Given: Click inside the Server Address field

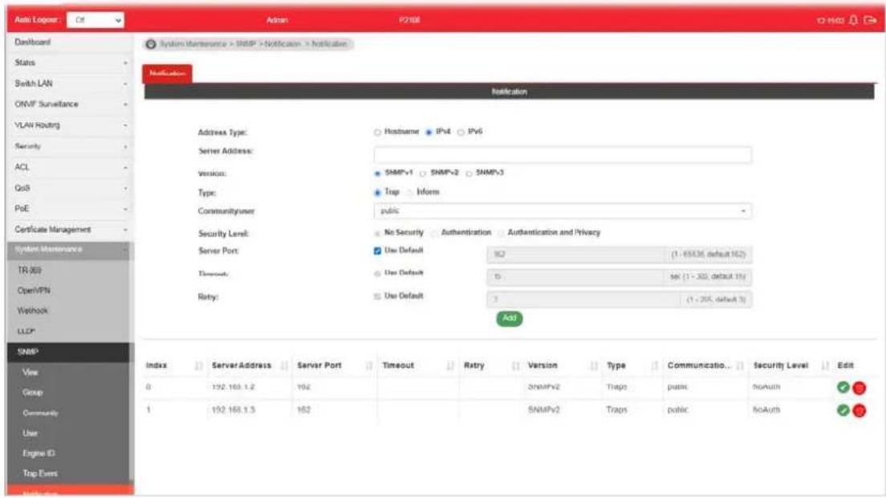Looking at the screenshot, I should [x=563, y=154].
